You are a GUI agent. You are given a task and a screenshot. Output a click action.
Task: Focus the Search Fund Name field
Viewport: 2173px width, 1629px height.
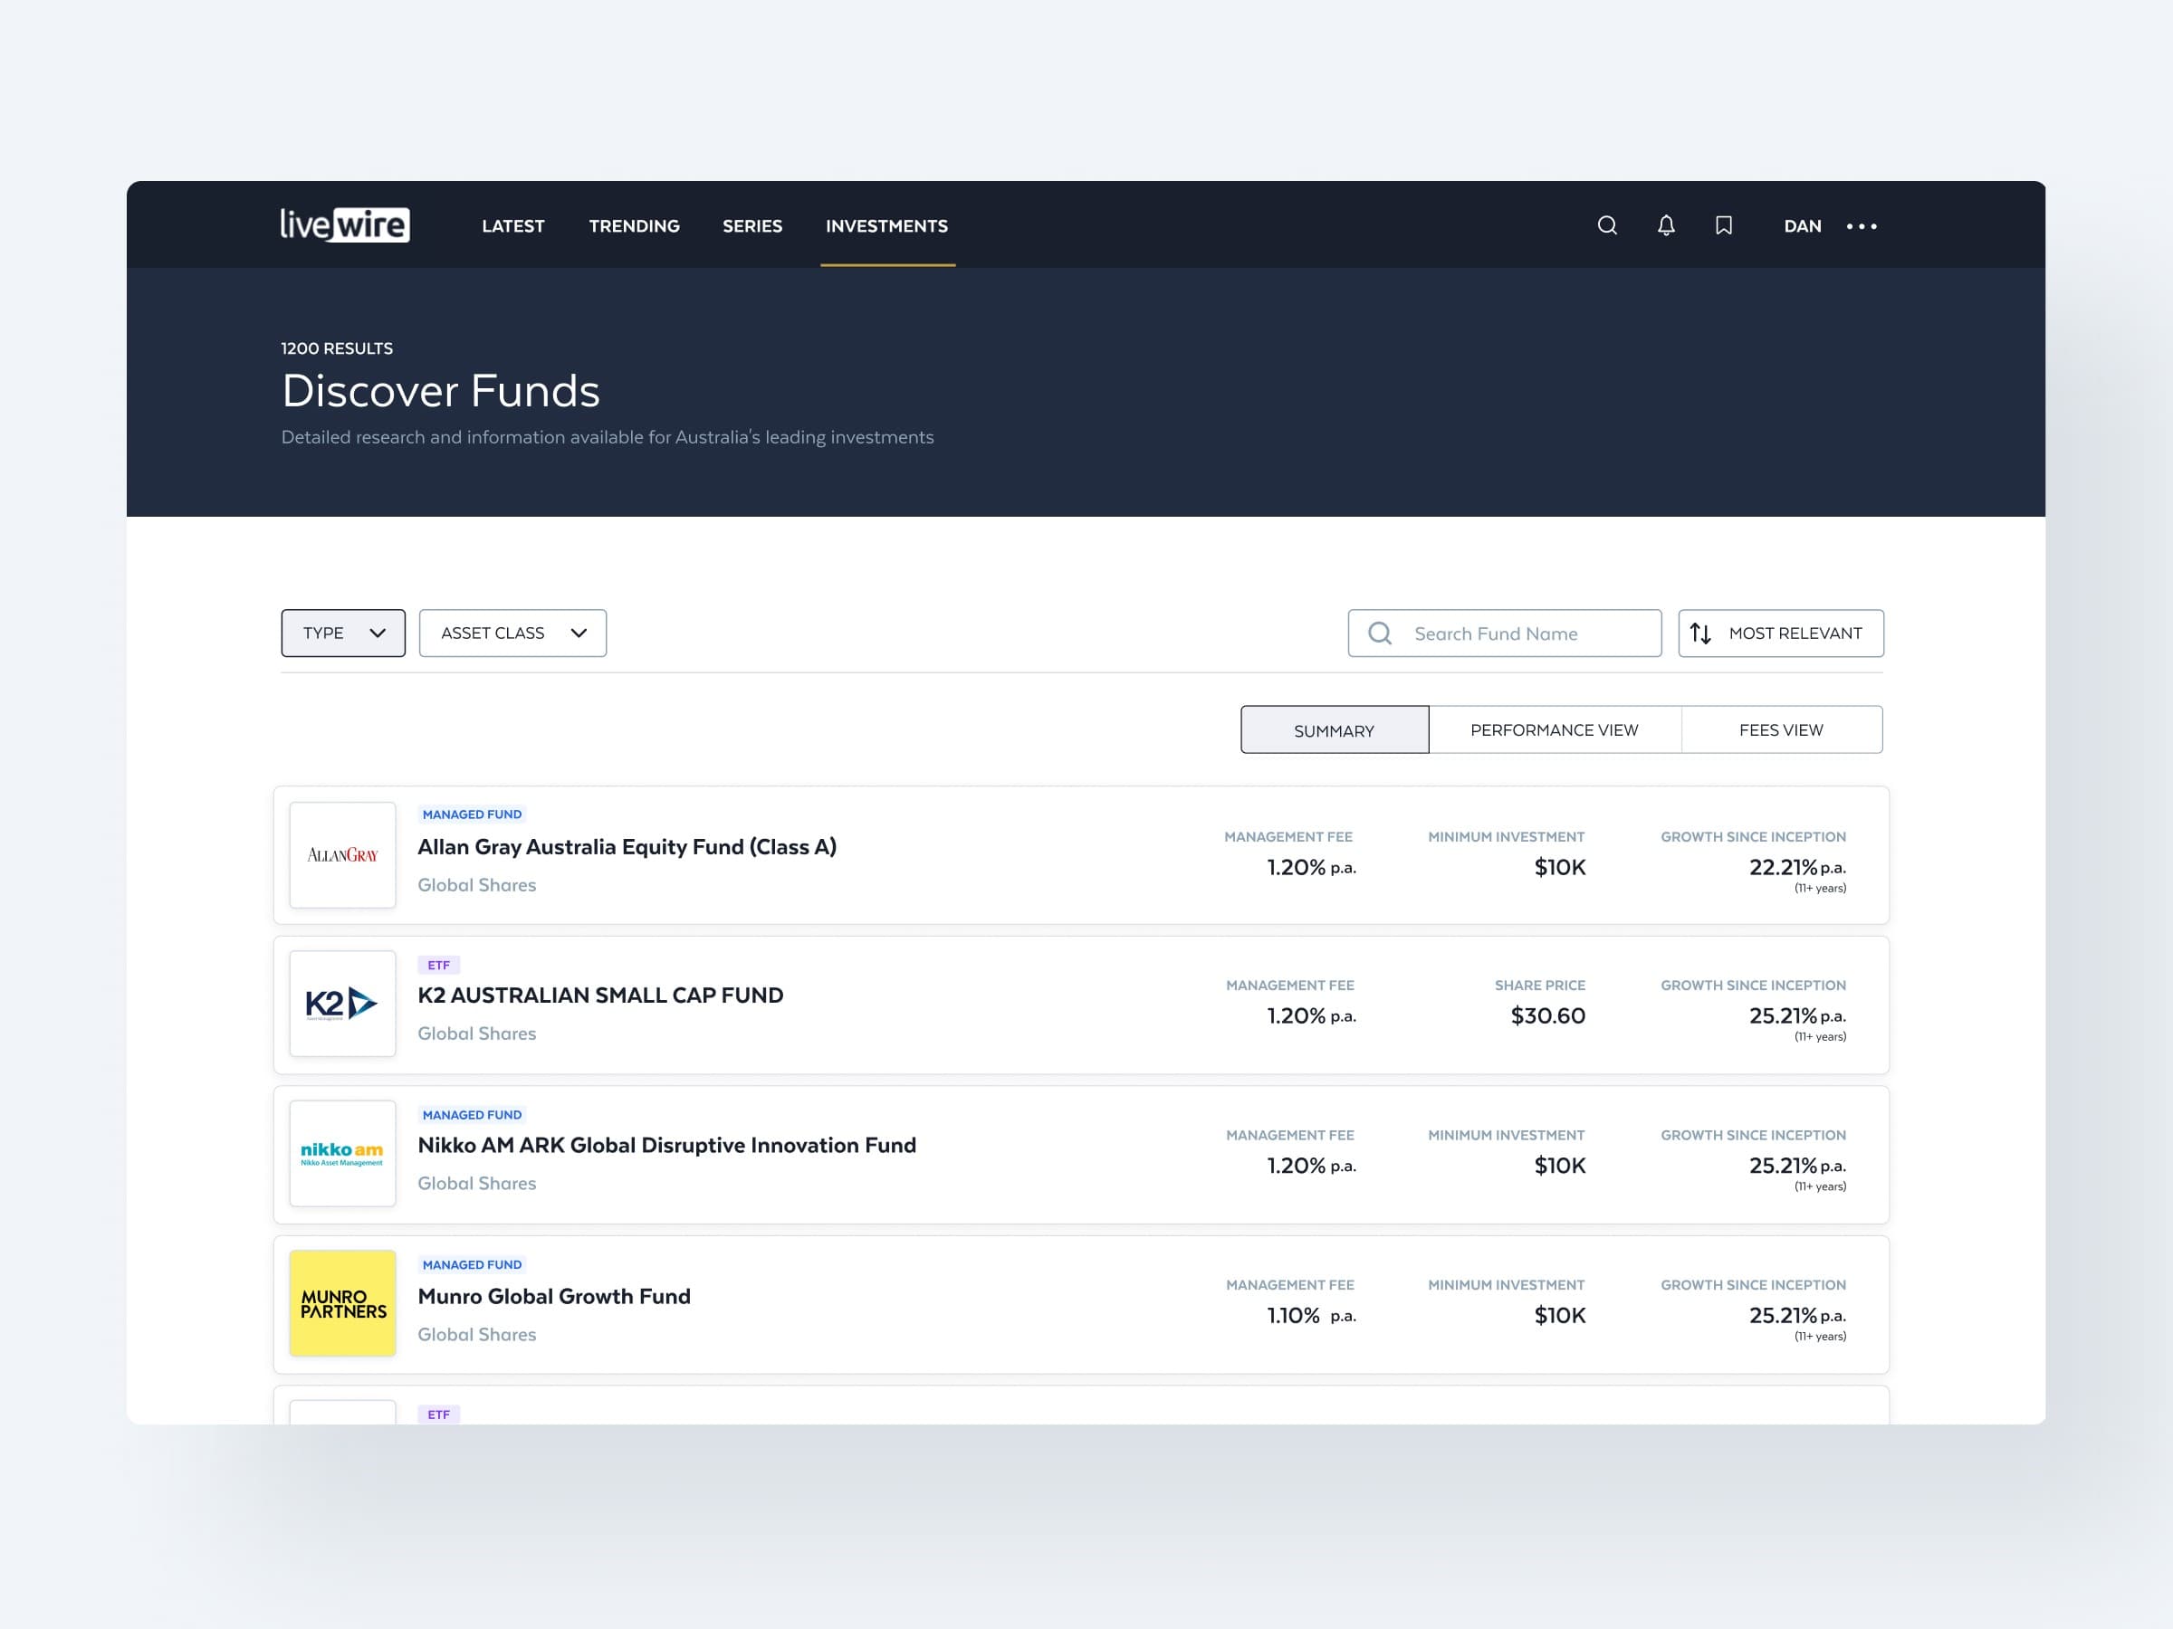coord(1505,633)
